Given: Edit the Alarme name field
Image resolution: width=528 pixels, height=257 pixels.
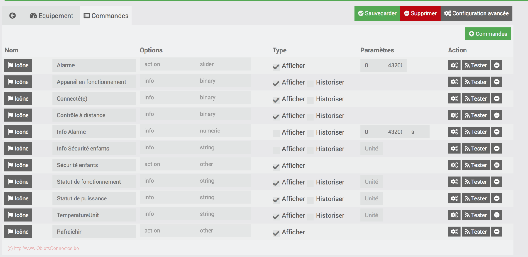Looking at the screenshot, I should point(94,65).
